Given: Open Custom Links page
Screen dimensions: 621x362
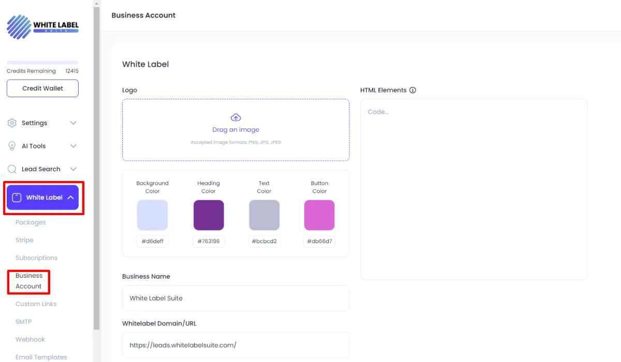Looking at the screenshot, I should [36, 304].
